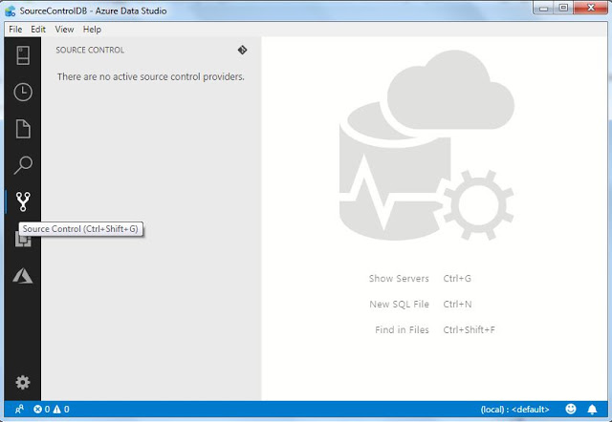Screen dimensions: 612x422
Task: Open the Extensions icon in activity bar
Action: point(23,239)
